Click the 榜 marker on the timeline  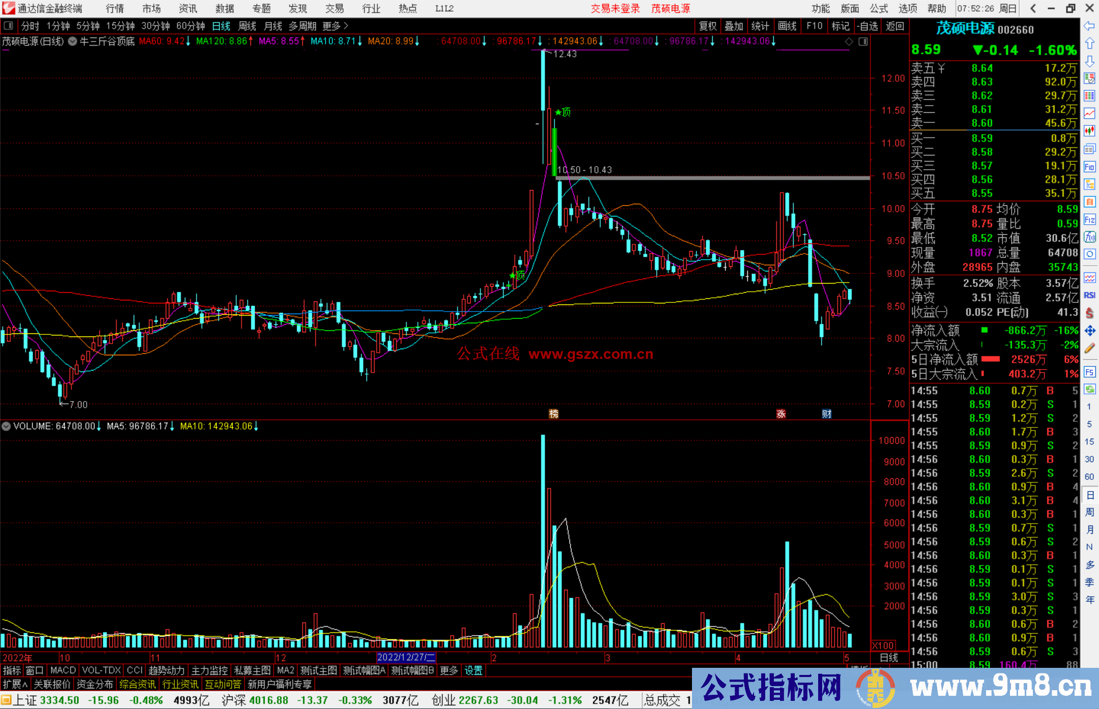pos(554,414)
